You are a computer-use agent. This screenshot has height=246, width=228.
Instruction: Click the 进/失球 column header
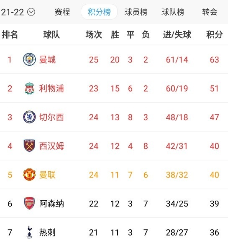(177, 34)
